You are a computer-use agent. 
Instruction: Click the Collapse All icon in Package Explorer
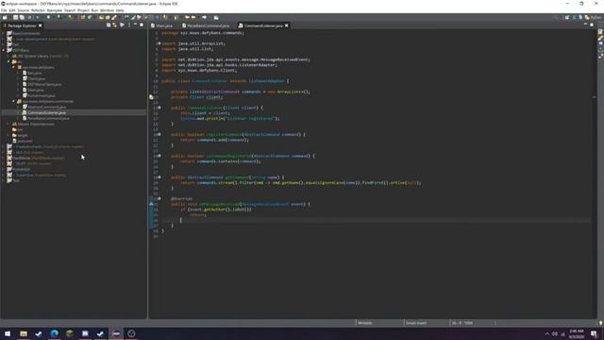click(x=109, y=25)
